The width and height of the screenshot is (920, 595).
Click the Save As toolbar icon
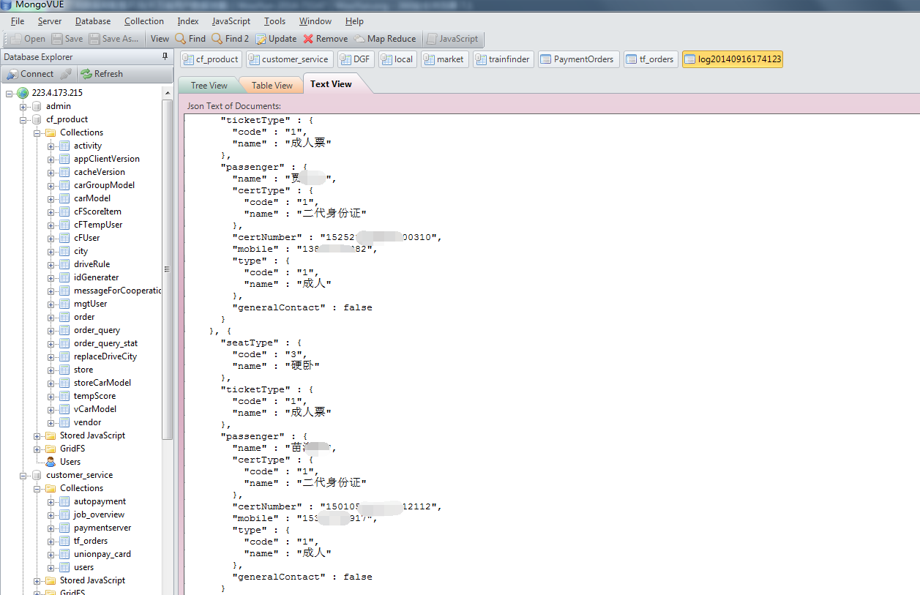pos(94,39)
